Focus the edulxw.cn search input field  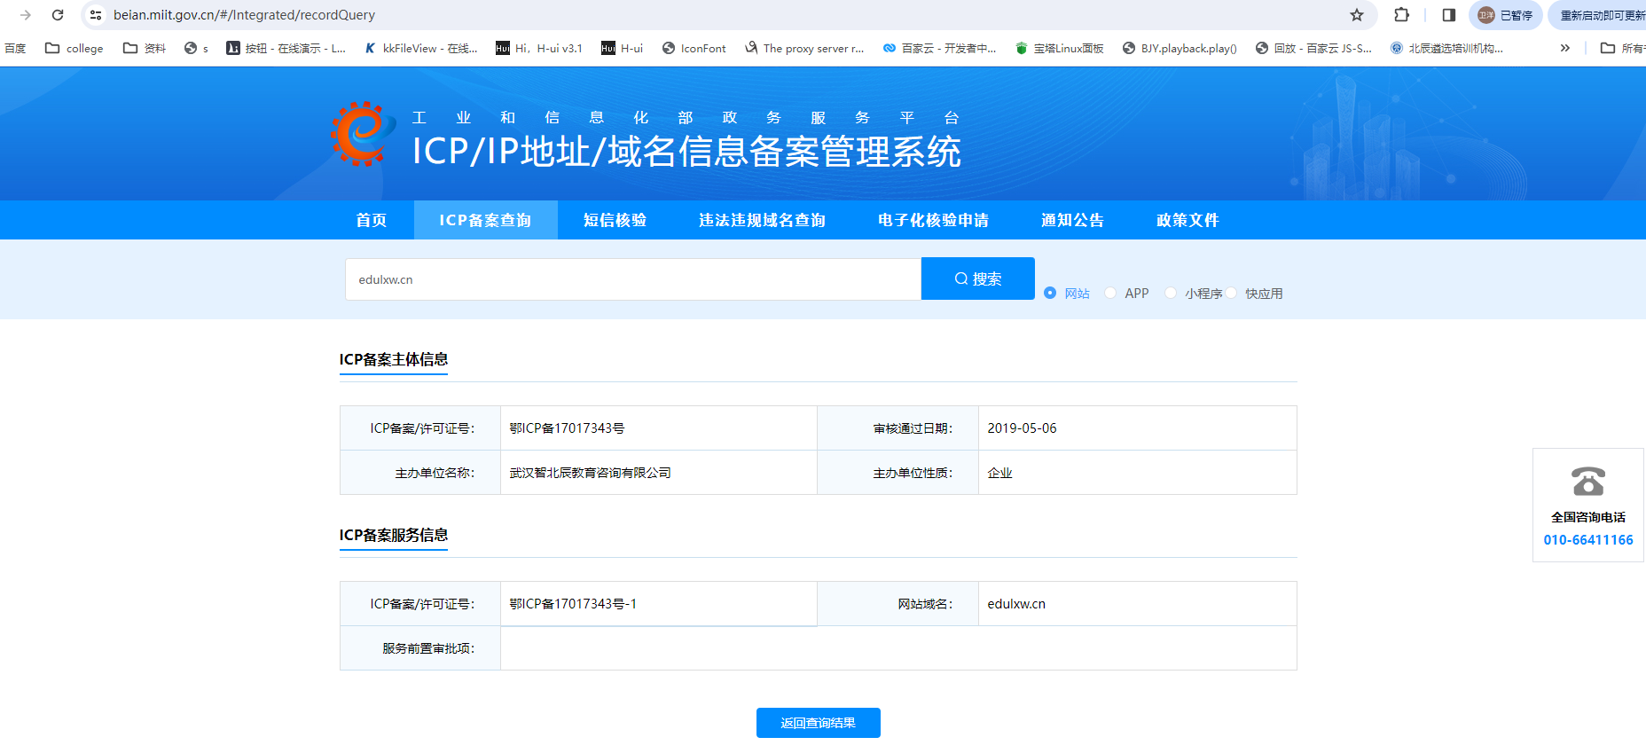pyautogui.click(x=633, y=279)
